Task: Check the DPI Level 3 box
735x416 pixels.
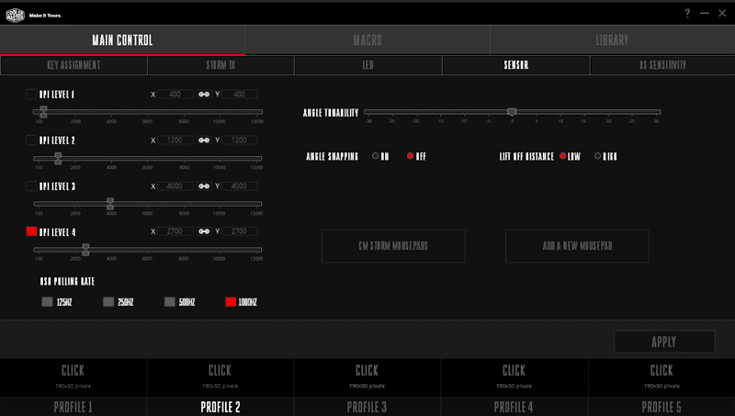Action: click(31, 186)
